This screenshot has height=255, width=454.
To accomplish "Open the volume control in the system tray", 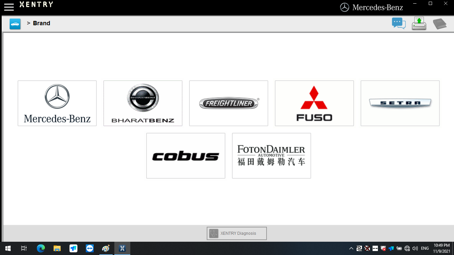I will click(x=415, y=248).
